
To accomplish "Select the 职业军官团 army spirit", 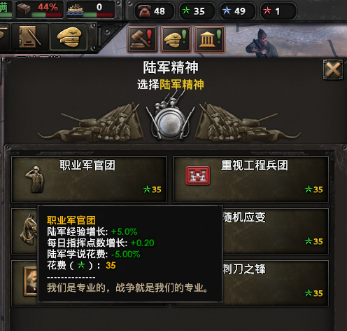I will coord(90,180).
